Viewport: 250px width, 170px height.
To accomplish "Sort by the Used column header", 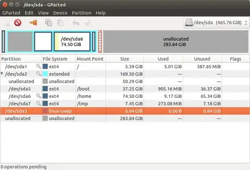I will point(163,59).
